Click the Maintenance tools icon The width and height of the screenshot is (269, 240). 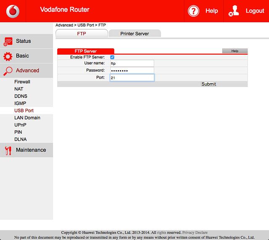pos(8,150)
